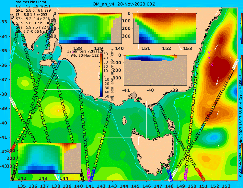The width and height of the screenshot is (243, 188).
Task: Click the 135 longitude tick label
Action: 21,186
